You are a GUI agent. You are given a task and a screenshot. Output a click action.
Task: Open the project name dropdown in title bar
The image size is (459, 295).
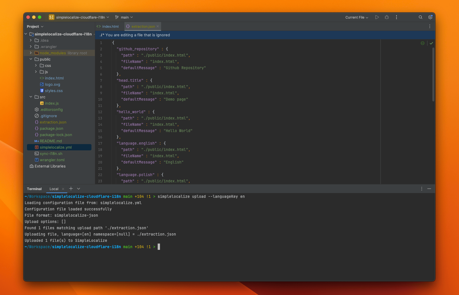point(82,17)
